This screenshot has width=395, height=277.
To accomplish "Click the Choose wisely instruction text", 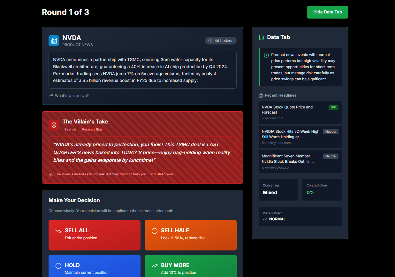I will (111, 211).
